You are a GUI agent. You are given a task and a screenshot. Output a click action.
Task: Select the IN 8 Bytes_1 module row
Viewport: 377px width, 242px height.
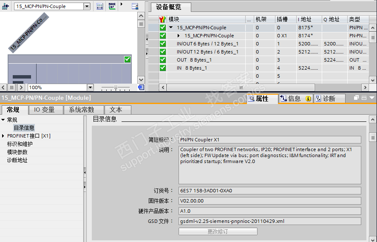[192, 68]
